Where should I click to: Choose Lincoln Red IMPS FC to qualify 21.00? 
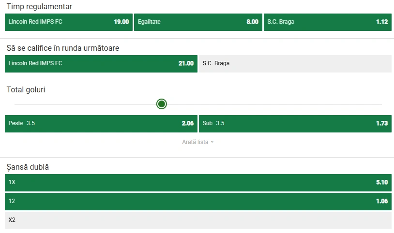pyautogui.click(x=101, y=63)
